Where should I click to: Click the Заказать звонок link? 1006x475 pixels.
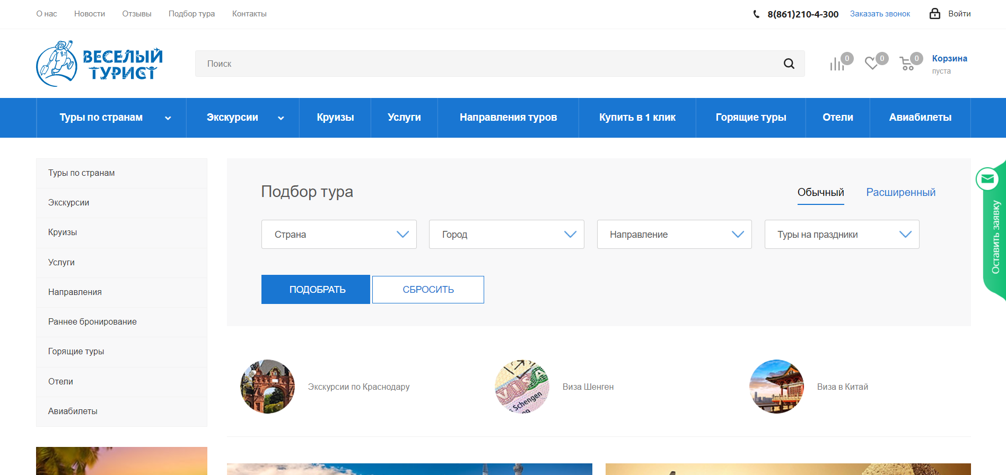[x=880, y=14]
